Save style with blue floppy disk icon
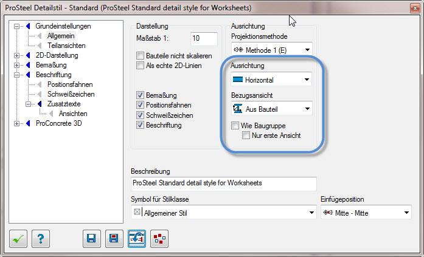 [x=92, y=239]
